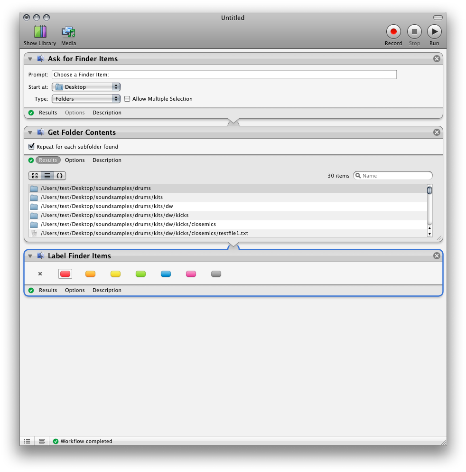Image resolution: width=466 pixels, height=472 pixels.
Task: Click the document icon of testfile1.txt row
Action: pos(34,234)
